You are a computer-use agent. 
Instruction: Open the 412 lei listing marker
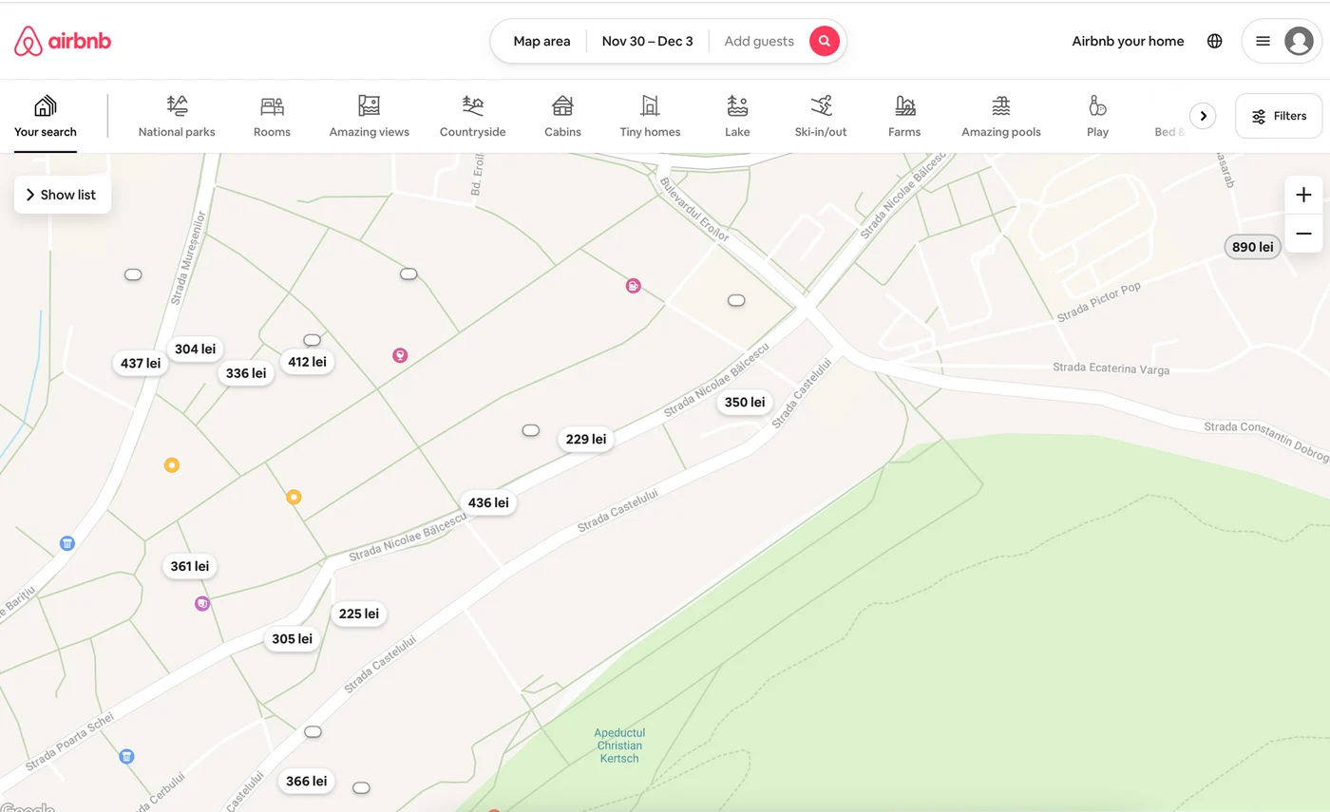307,362
